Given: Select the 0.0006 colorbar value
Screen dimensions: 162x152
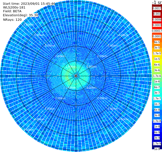Looking at the screenshot, I should tap(157, 20).
